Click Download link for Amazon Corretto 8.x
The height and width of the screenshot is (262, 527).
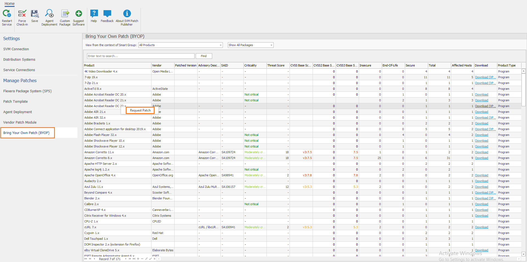(481, 158)
